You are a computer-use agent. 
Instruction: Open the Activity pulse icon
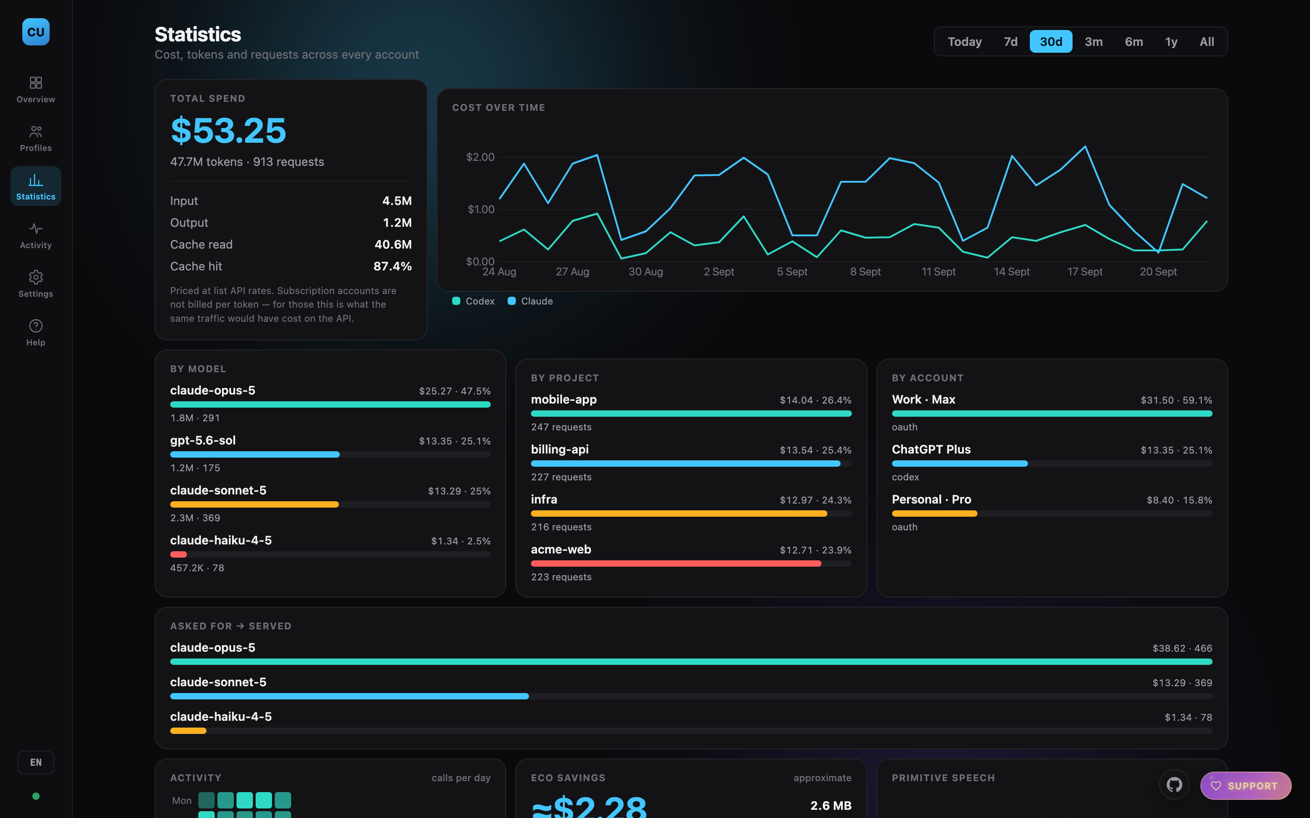coord(36,228)
